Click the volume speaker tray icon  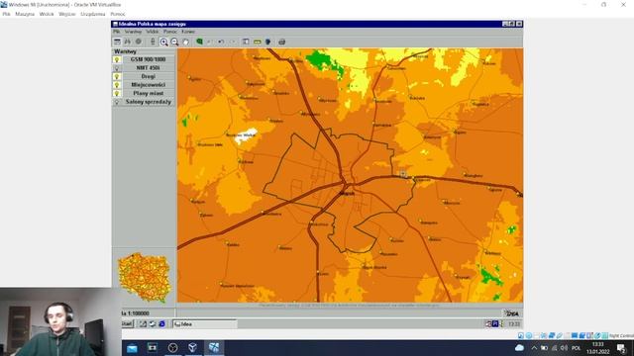564,348
